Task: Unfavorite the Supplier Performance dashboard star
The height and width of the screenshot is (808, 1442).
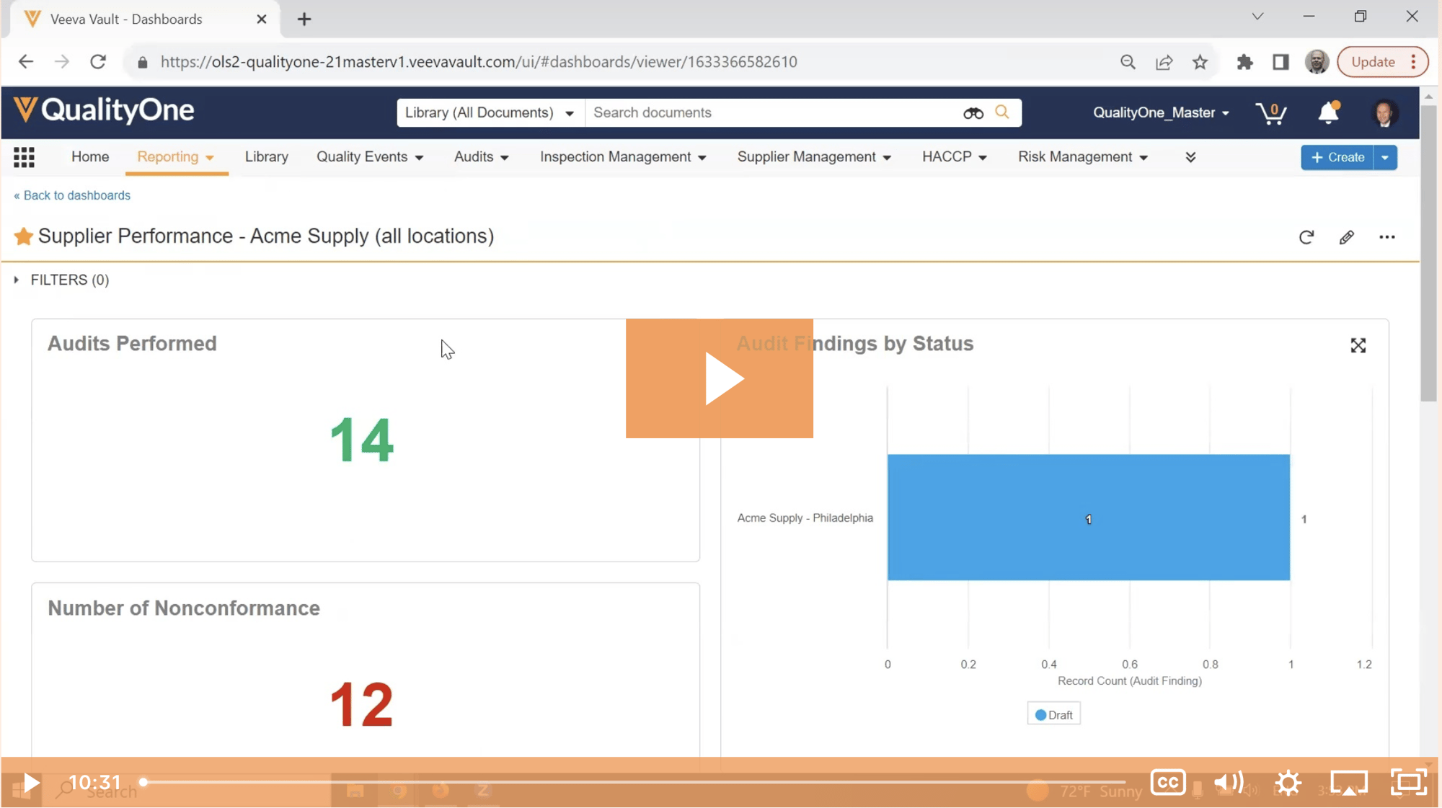Action: click(x=23, y=236)
